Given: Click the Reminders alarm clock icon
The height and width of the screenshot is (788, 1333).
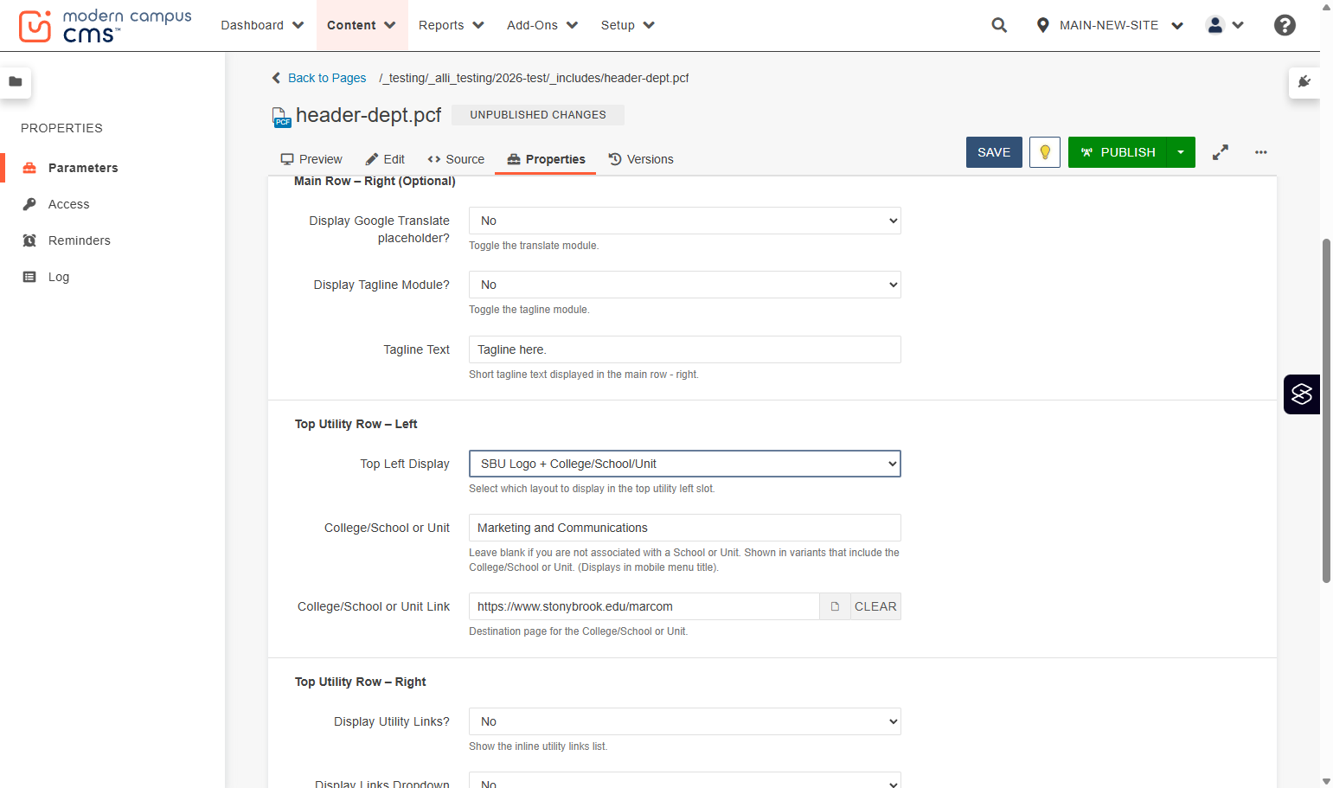Looking at the screenshot, I should click(29, 240).
